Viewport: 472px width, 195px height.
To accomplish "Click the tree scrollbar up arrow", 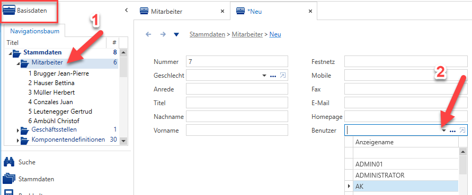I will 123,52.
